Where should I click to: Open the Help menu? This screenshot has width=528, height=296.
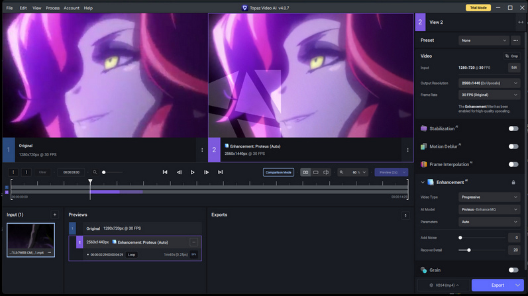click(x=88, y=8)
